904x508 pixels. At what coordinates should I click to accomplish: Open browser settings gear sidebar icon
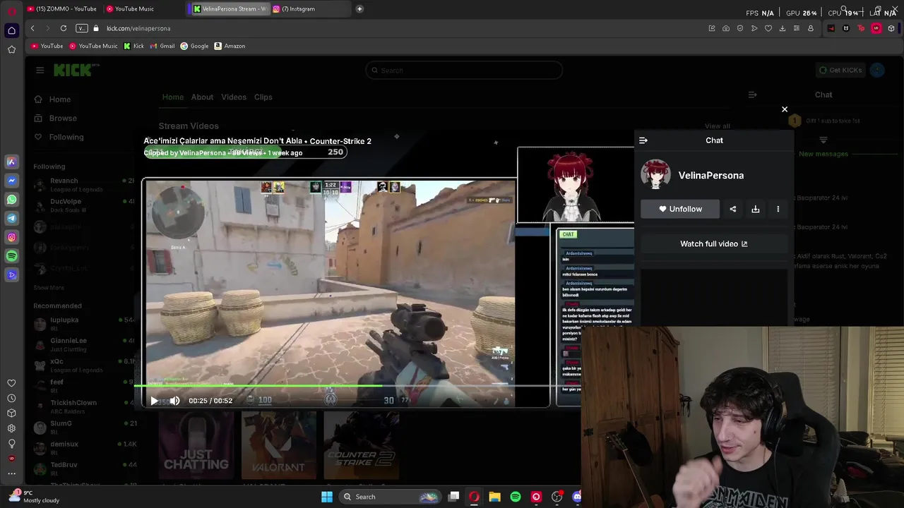[x=11, y=428]
